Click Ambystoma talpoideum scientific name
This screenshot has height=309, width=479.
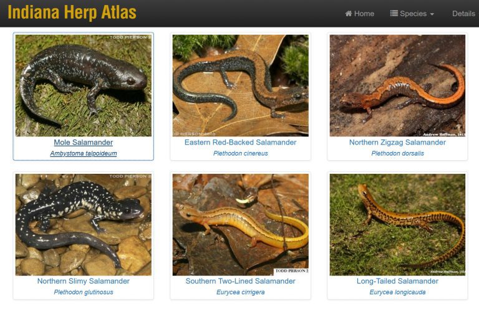(84, 153)
